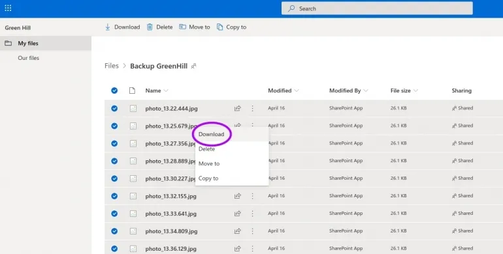Click image file icon of photo_13.34.809.jpg

[133, 231]
